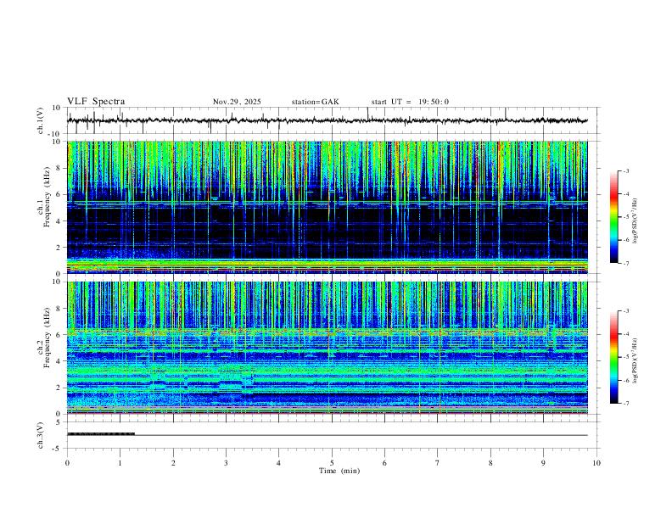Click the time axis tick label "9"

click(543, 463)
